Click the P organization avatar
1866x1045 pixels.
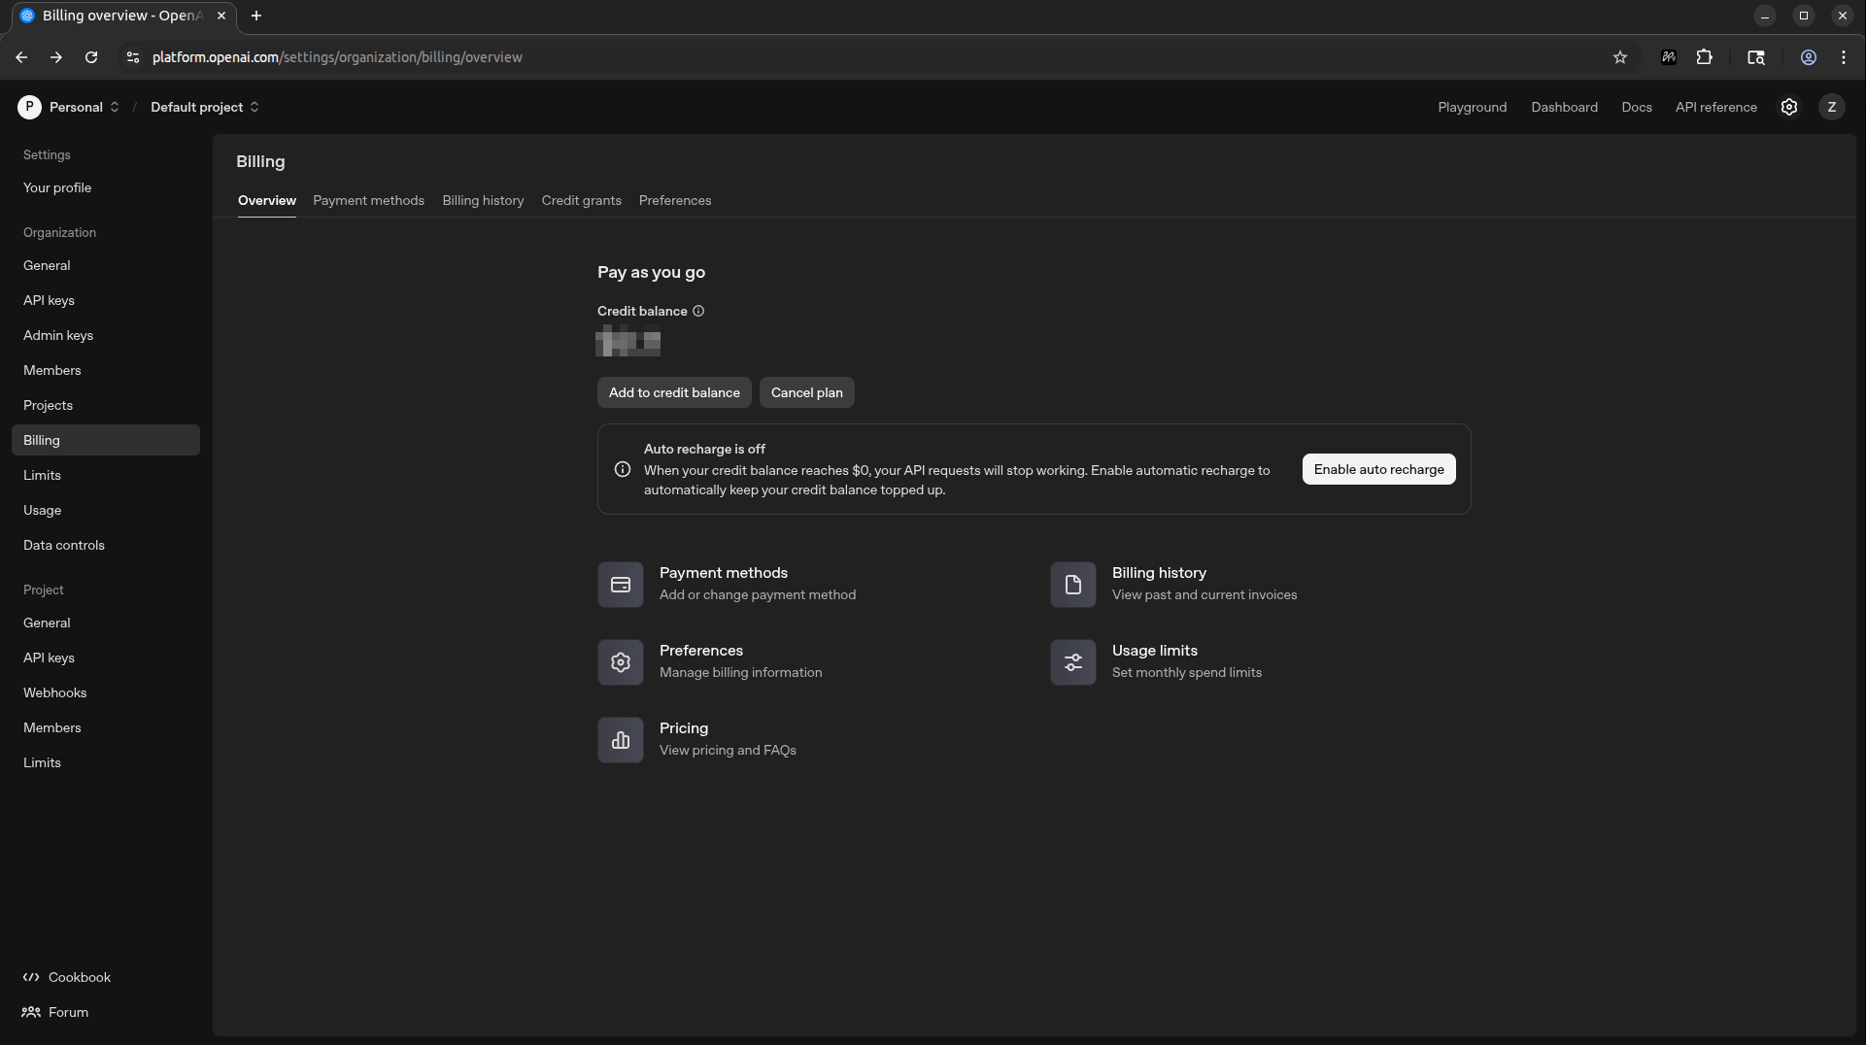click(x=29, y=107)
